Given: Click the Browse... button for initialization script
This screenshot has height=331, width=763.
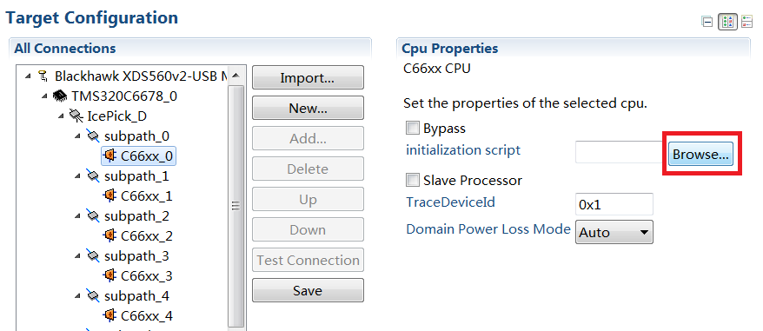Looking at the screenshot, I should pos(700,155).
